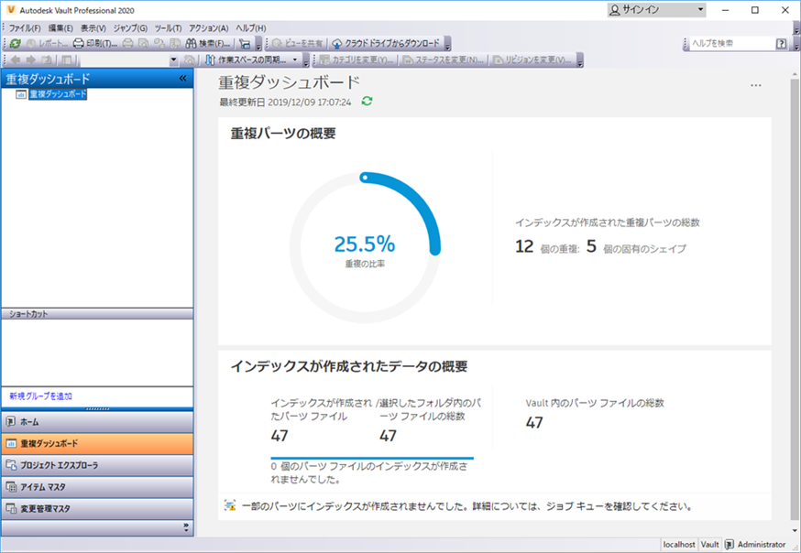
Task: Switch to ホーム navigation button
Action: coord(97,422)
